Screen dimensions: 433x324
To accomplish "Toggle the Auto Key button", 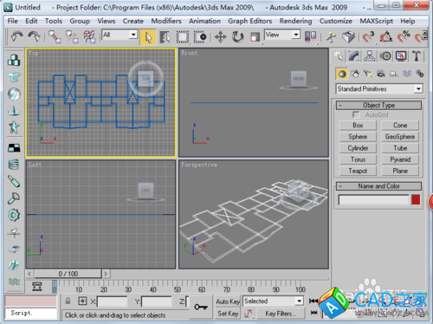I will [x=228, y=301].
